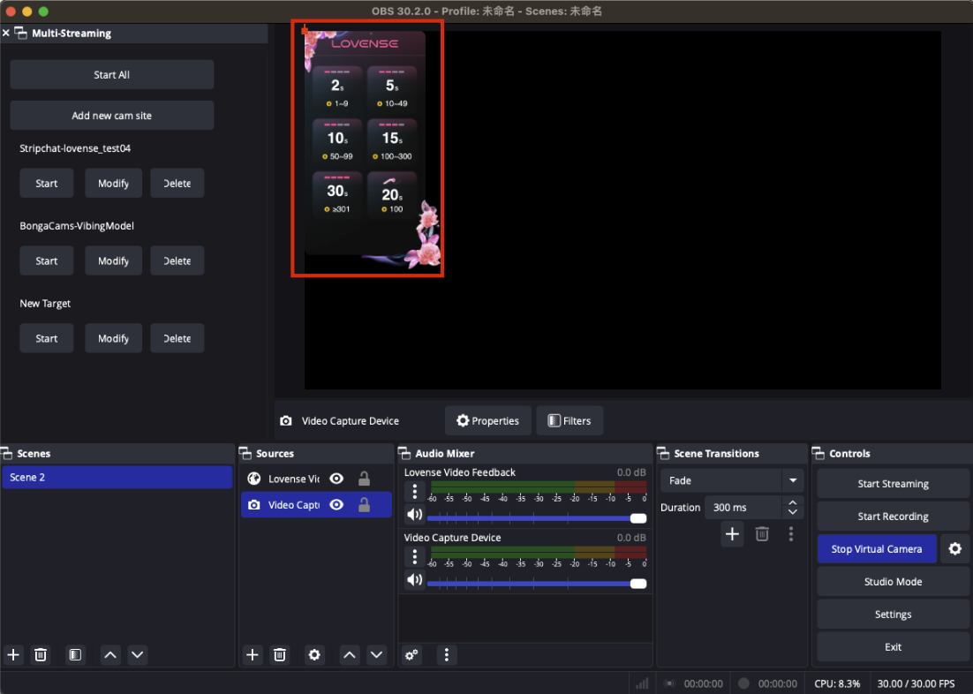Open Scene Transitions three-dot options menu
973x694 pixels.
point(791,534)
